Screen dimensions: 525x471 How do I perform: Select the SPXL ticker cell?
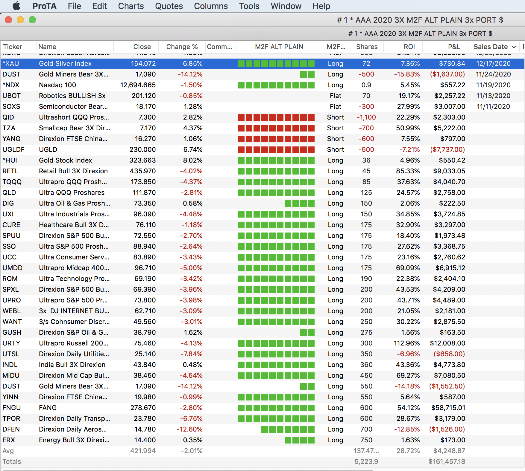[x=10, y=289]
